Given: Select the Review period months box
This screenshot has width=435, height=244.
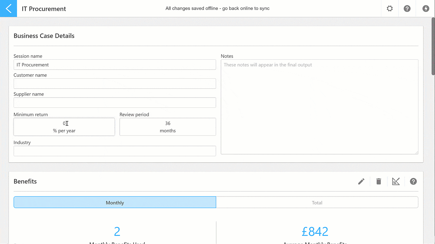Looking at the screenshot, I should (x=168, y=127).
